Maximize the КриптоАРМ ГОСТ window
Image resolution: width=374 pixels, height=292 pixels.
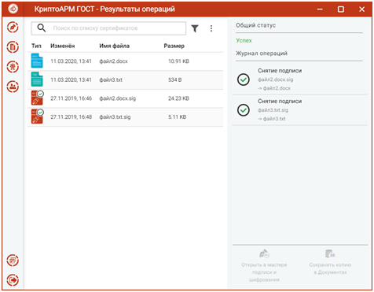[341, 9]
